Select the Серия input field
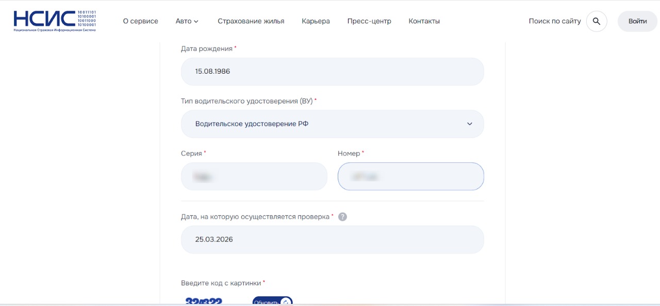 tap(254, 176)
